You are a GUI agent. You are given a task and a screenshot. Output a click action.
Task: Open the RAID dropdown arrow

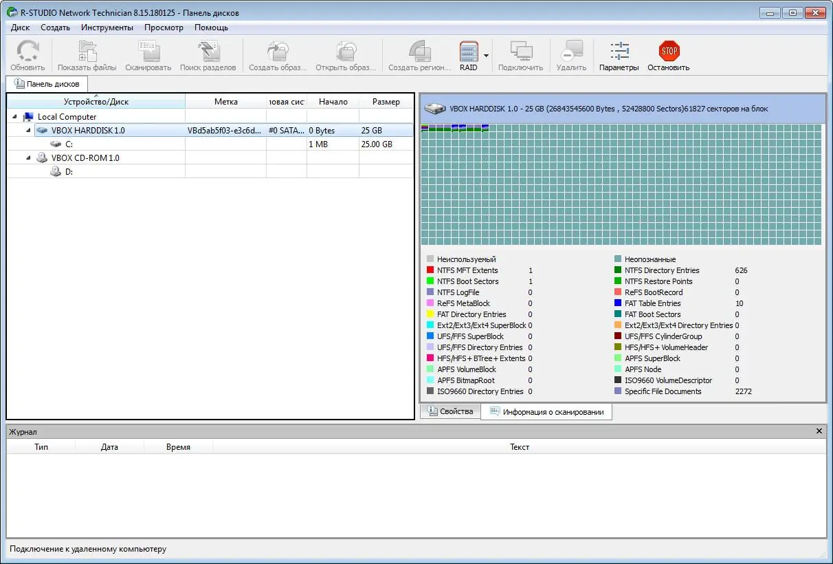(x=486, y=56)
